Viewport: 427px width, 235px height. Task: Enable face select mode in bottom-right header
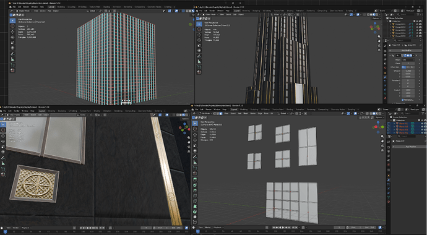221,113
